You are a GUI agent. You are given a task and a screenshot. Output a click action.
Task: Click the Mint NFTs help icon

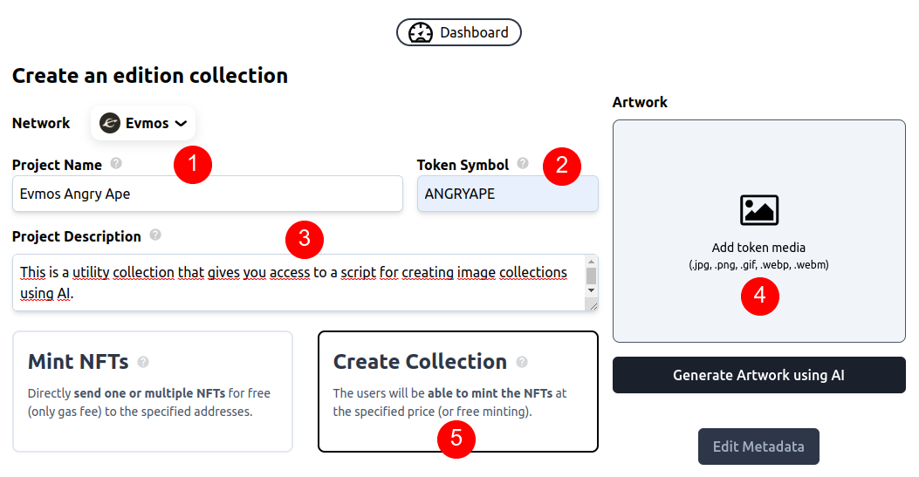[143, 362]
